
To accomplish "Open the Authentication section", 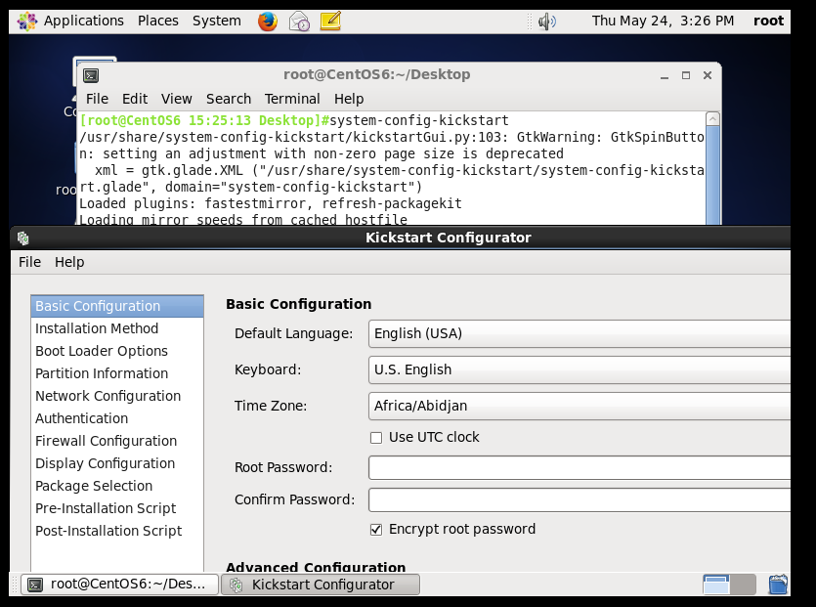I will [117, 418].
